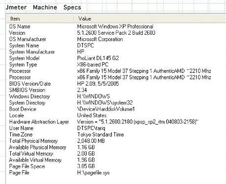Image resolution: width=226 pixels, height=184 pixels.
Task: Click the Jmeter Machine Specs heading
Action: (43, 7)
